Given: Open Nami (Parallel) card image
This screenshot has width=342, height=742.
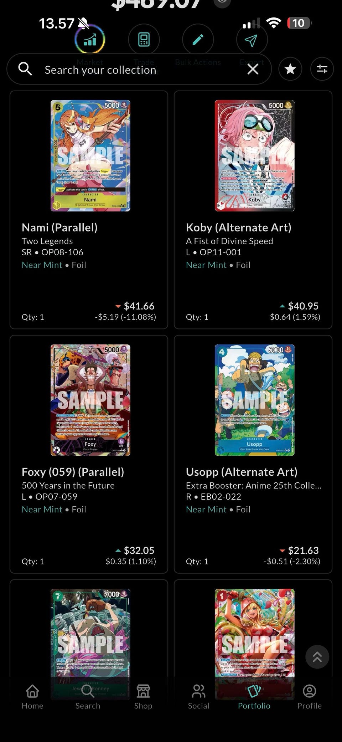Looking at the screenshot, I should [x=90, y=155].
